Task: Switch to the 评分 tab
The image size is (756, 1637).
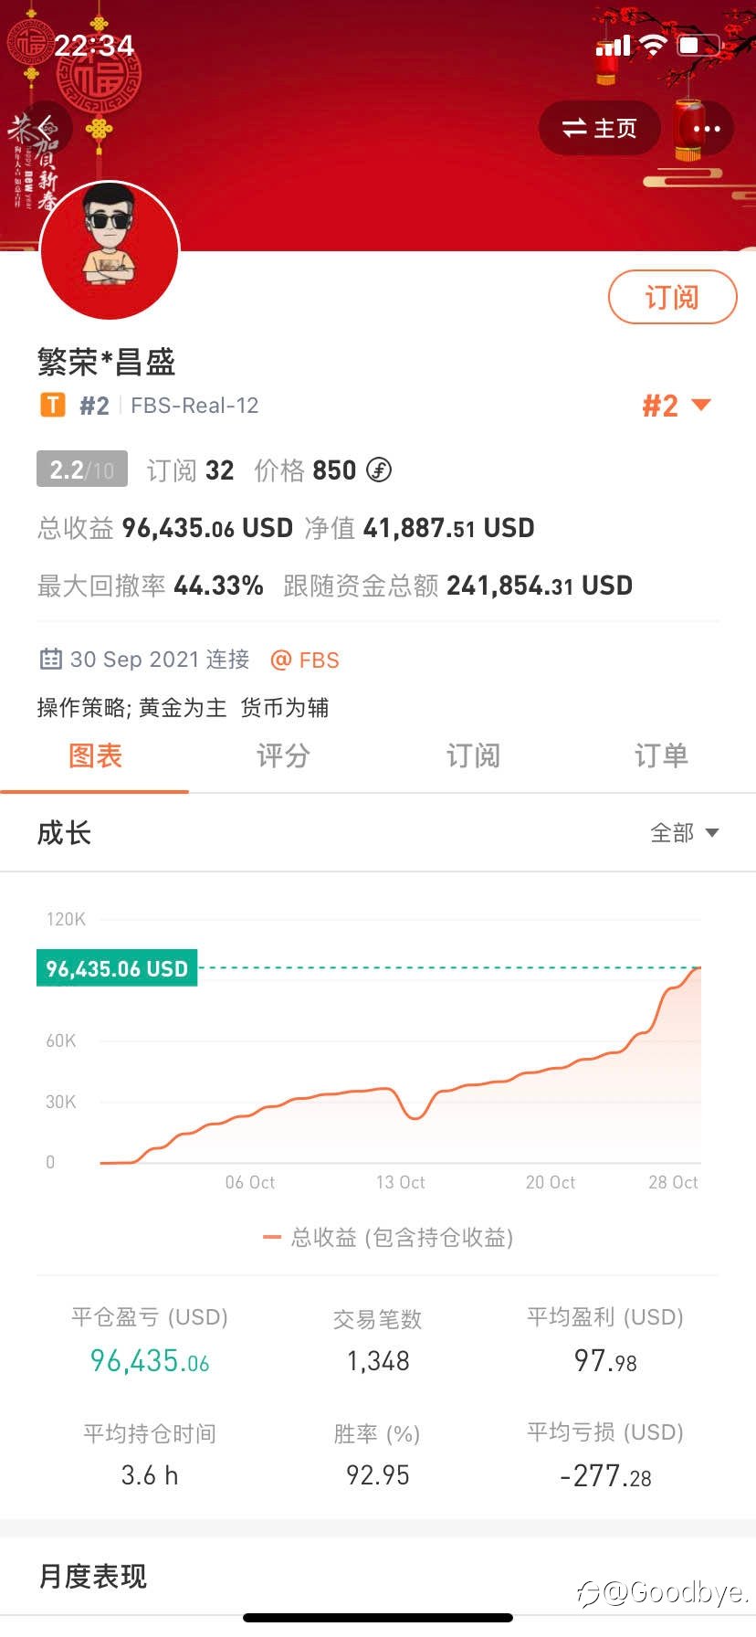Action: click(283, 755)
